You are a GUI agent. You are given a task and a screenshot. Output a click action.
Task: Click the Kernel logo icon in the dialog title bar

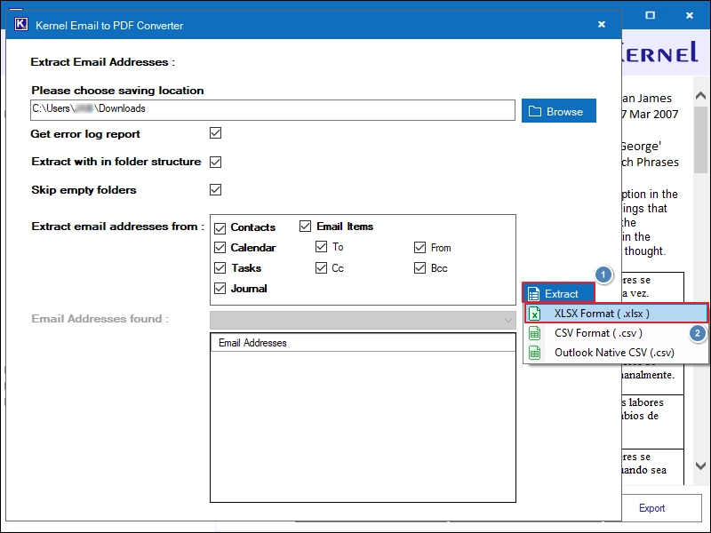click(x=21, y=25)
